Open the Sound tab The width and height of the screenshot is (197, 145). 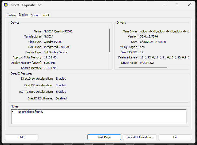tap(35, 15)
